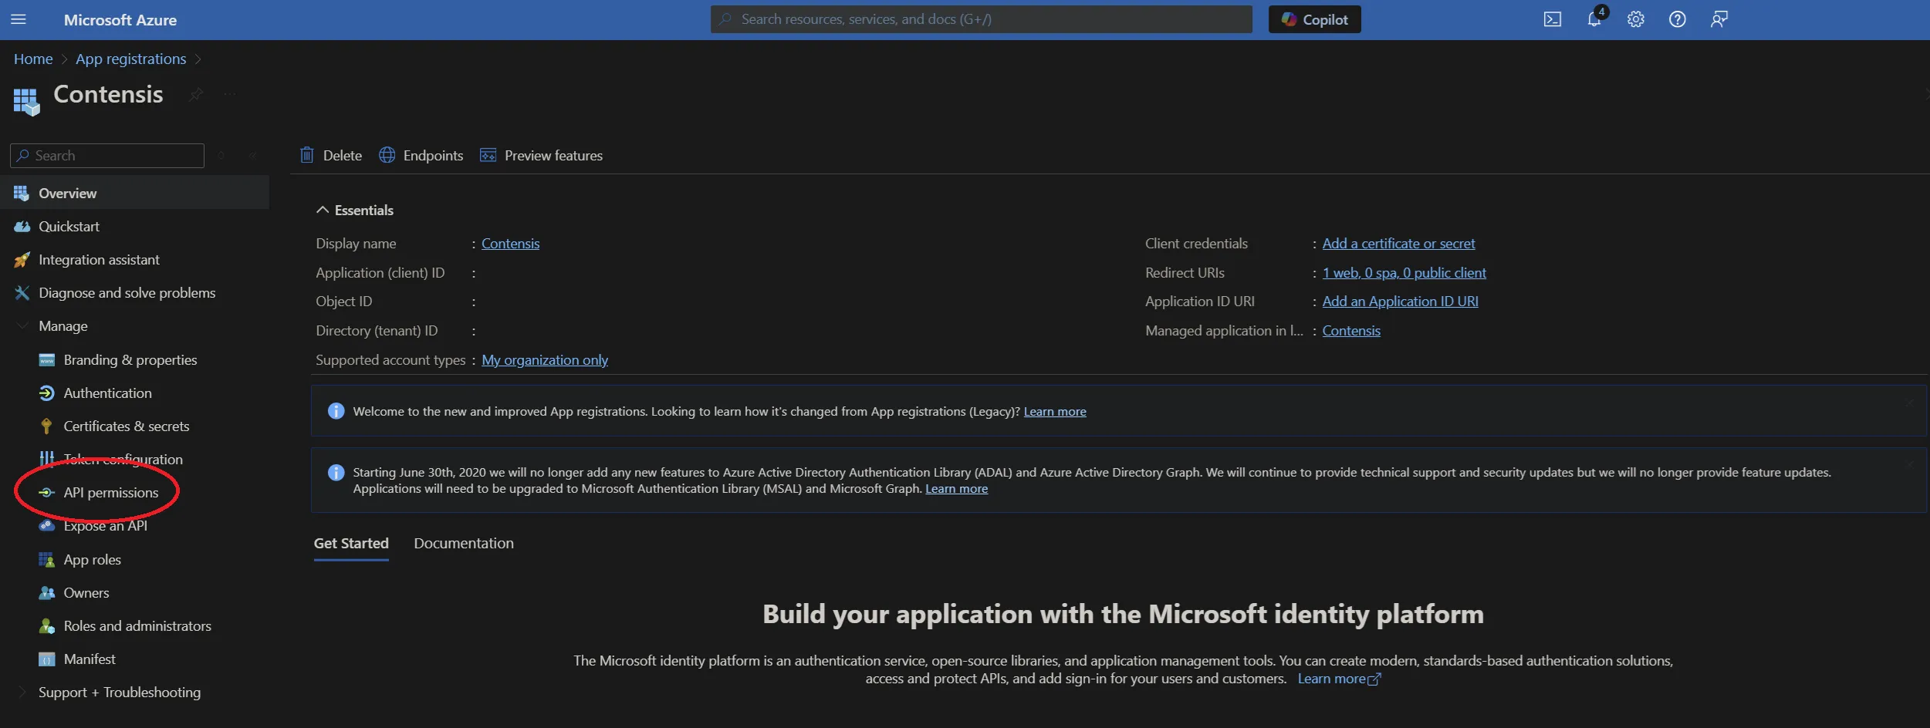The width and height of the screenshot is (1930, 728).
Task: Open portal settings gear
Action: (x=1635, y=19)
